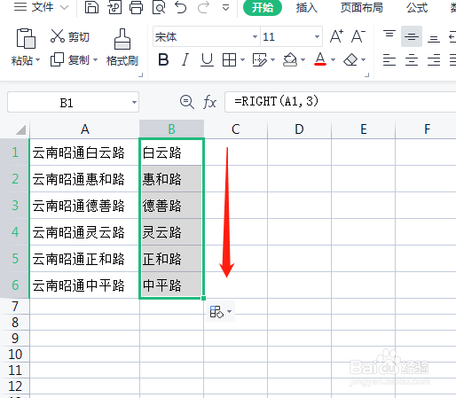The height and width of the screenshot is (398, 456).
Task: Toggle Italic formatting
Action: pyautogui.click(x=185, y=60)
